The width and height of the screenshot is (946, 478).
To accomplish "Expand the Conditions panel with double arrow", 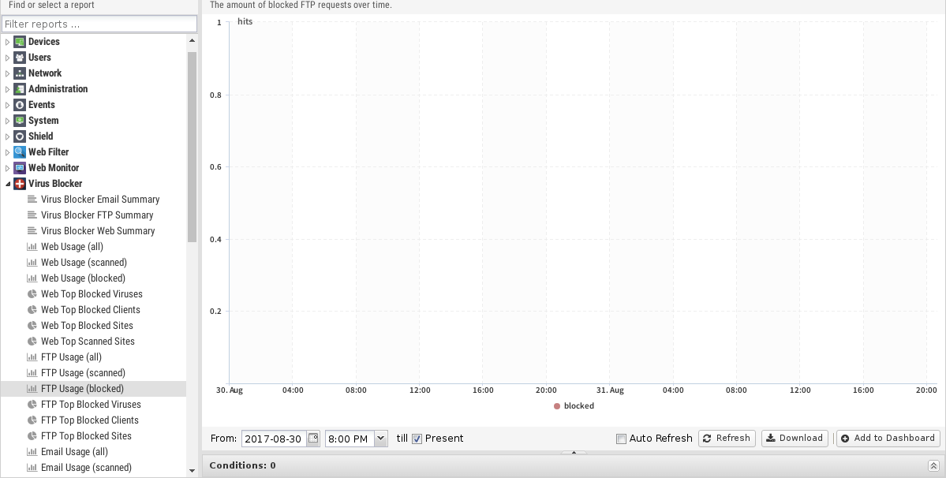I will coord(933,465).
